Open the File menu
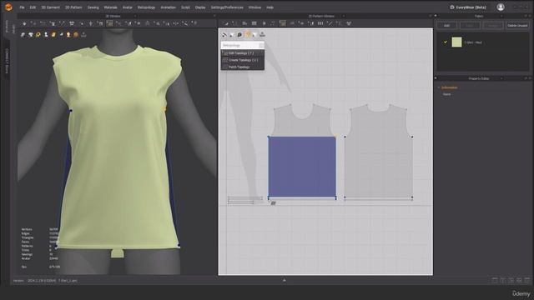Screen dimensions: 534x300 [23, 7]
